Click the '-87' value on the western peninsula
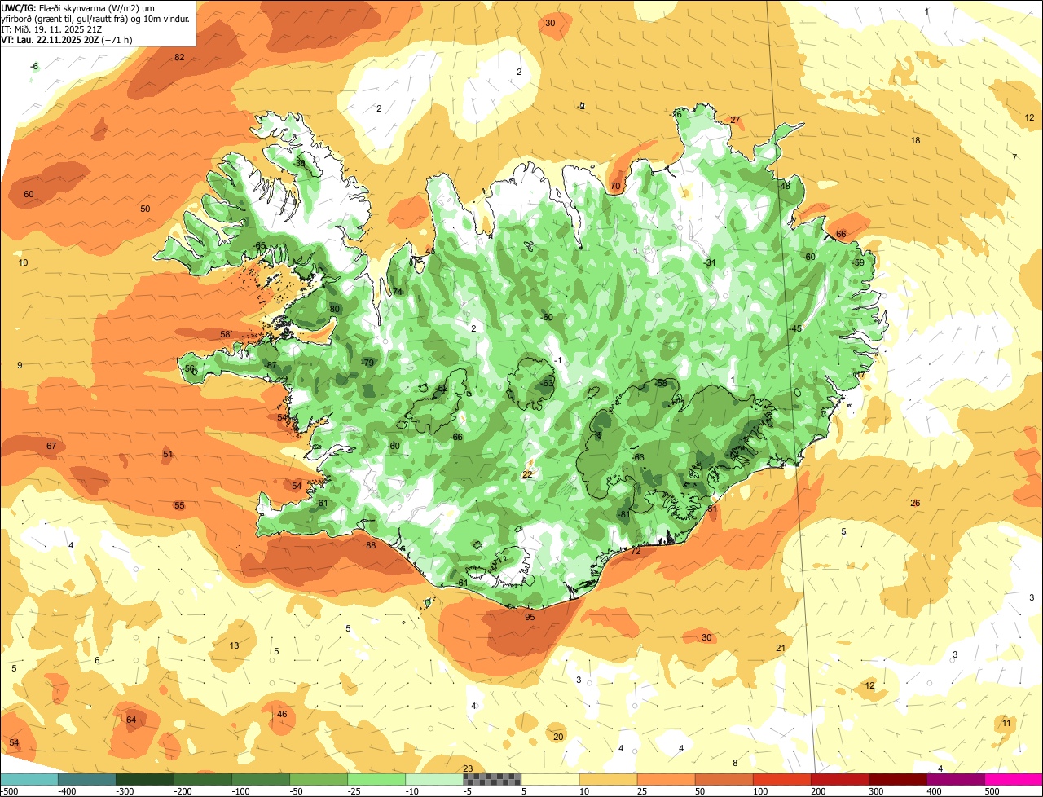This screenshot has width=1043, height=797. click(271, 365)
